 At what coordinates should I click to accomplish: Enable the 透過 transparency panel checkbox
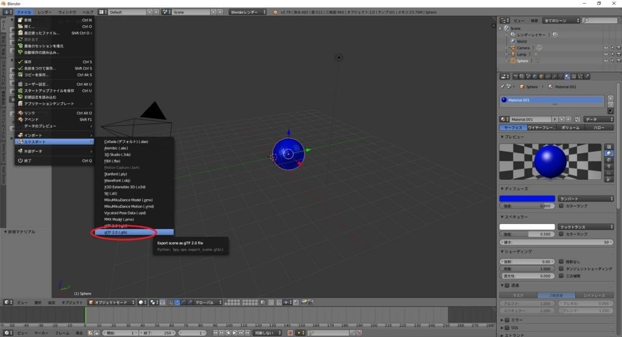[x=507, y=285]
